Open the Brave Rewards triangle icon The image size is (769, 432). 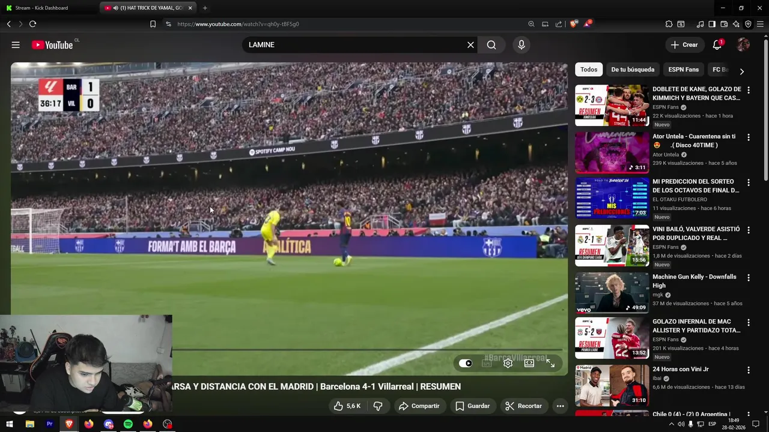(x=588, y=24)
